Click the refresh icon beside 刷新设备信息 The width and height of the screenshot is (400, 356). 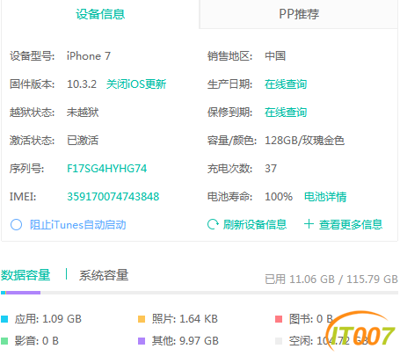213,224
